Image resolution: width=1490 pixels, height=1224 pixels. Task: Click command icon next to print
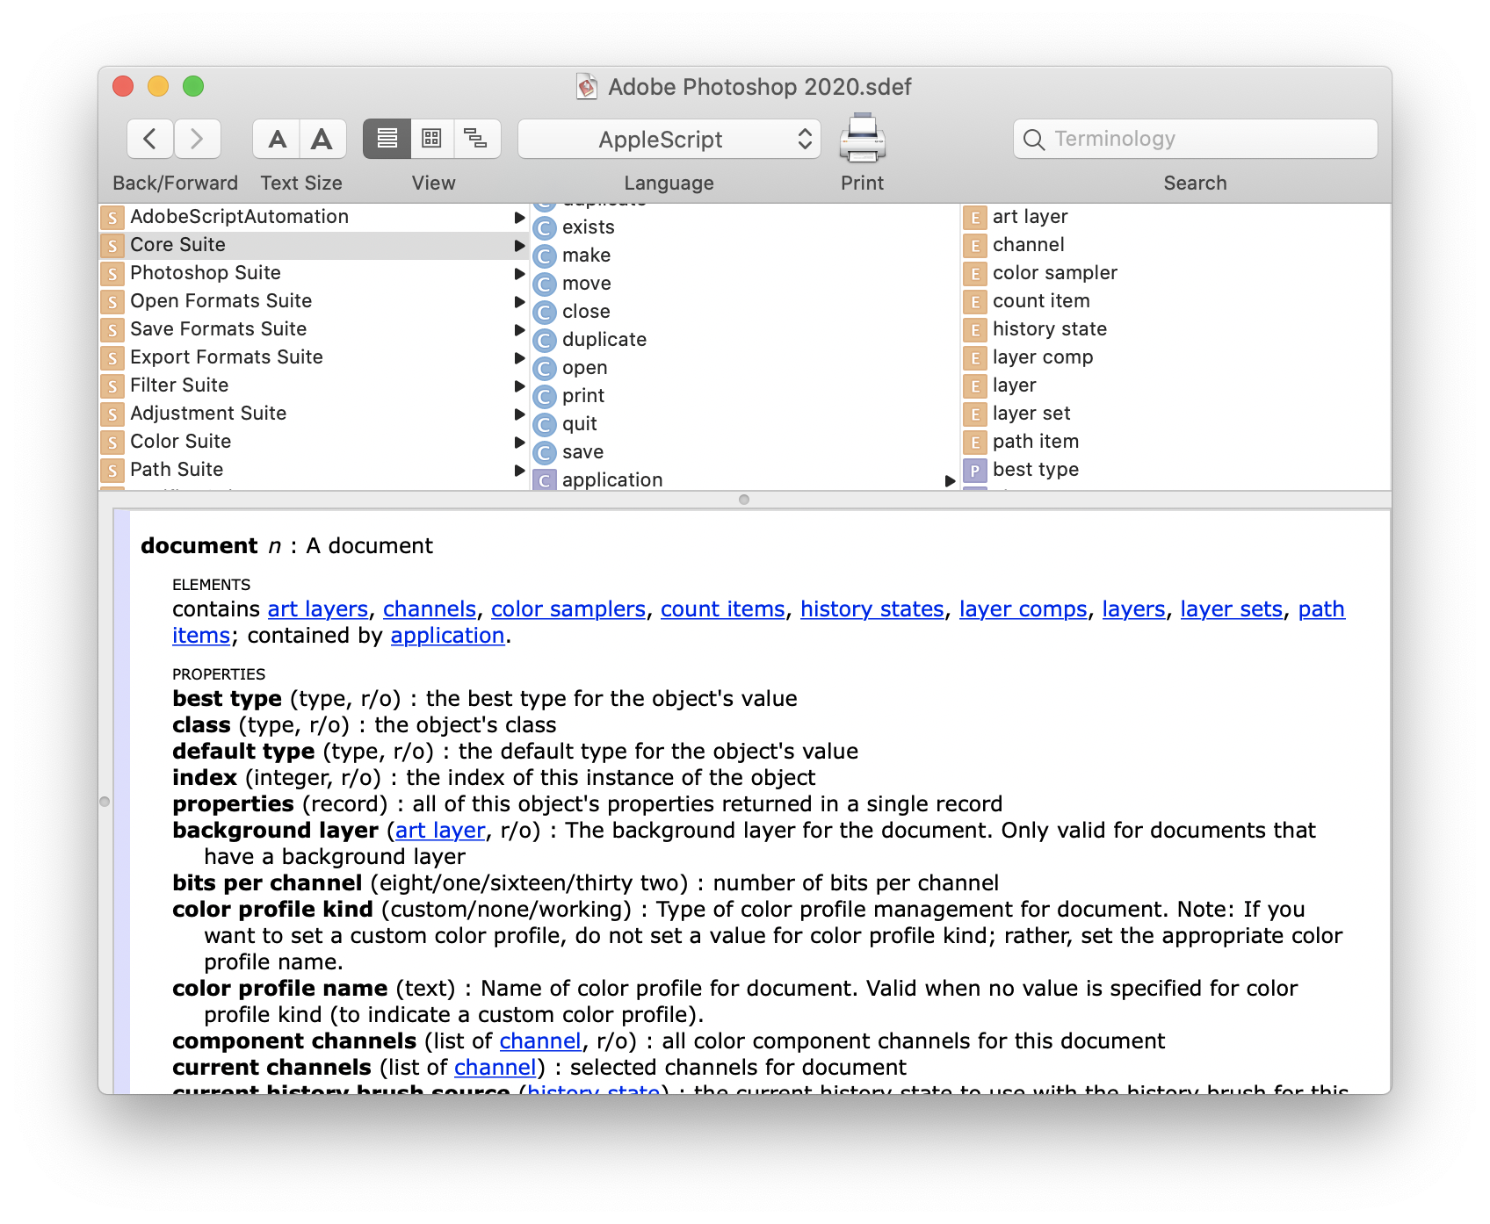546,397
